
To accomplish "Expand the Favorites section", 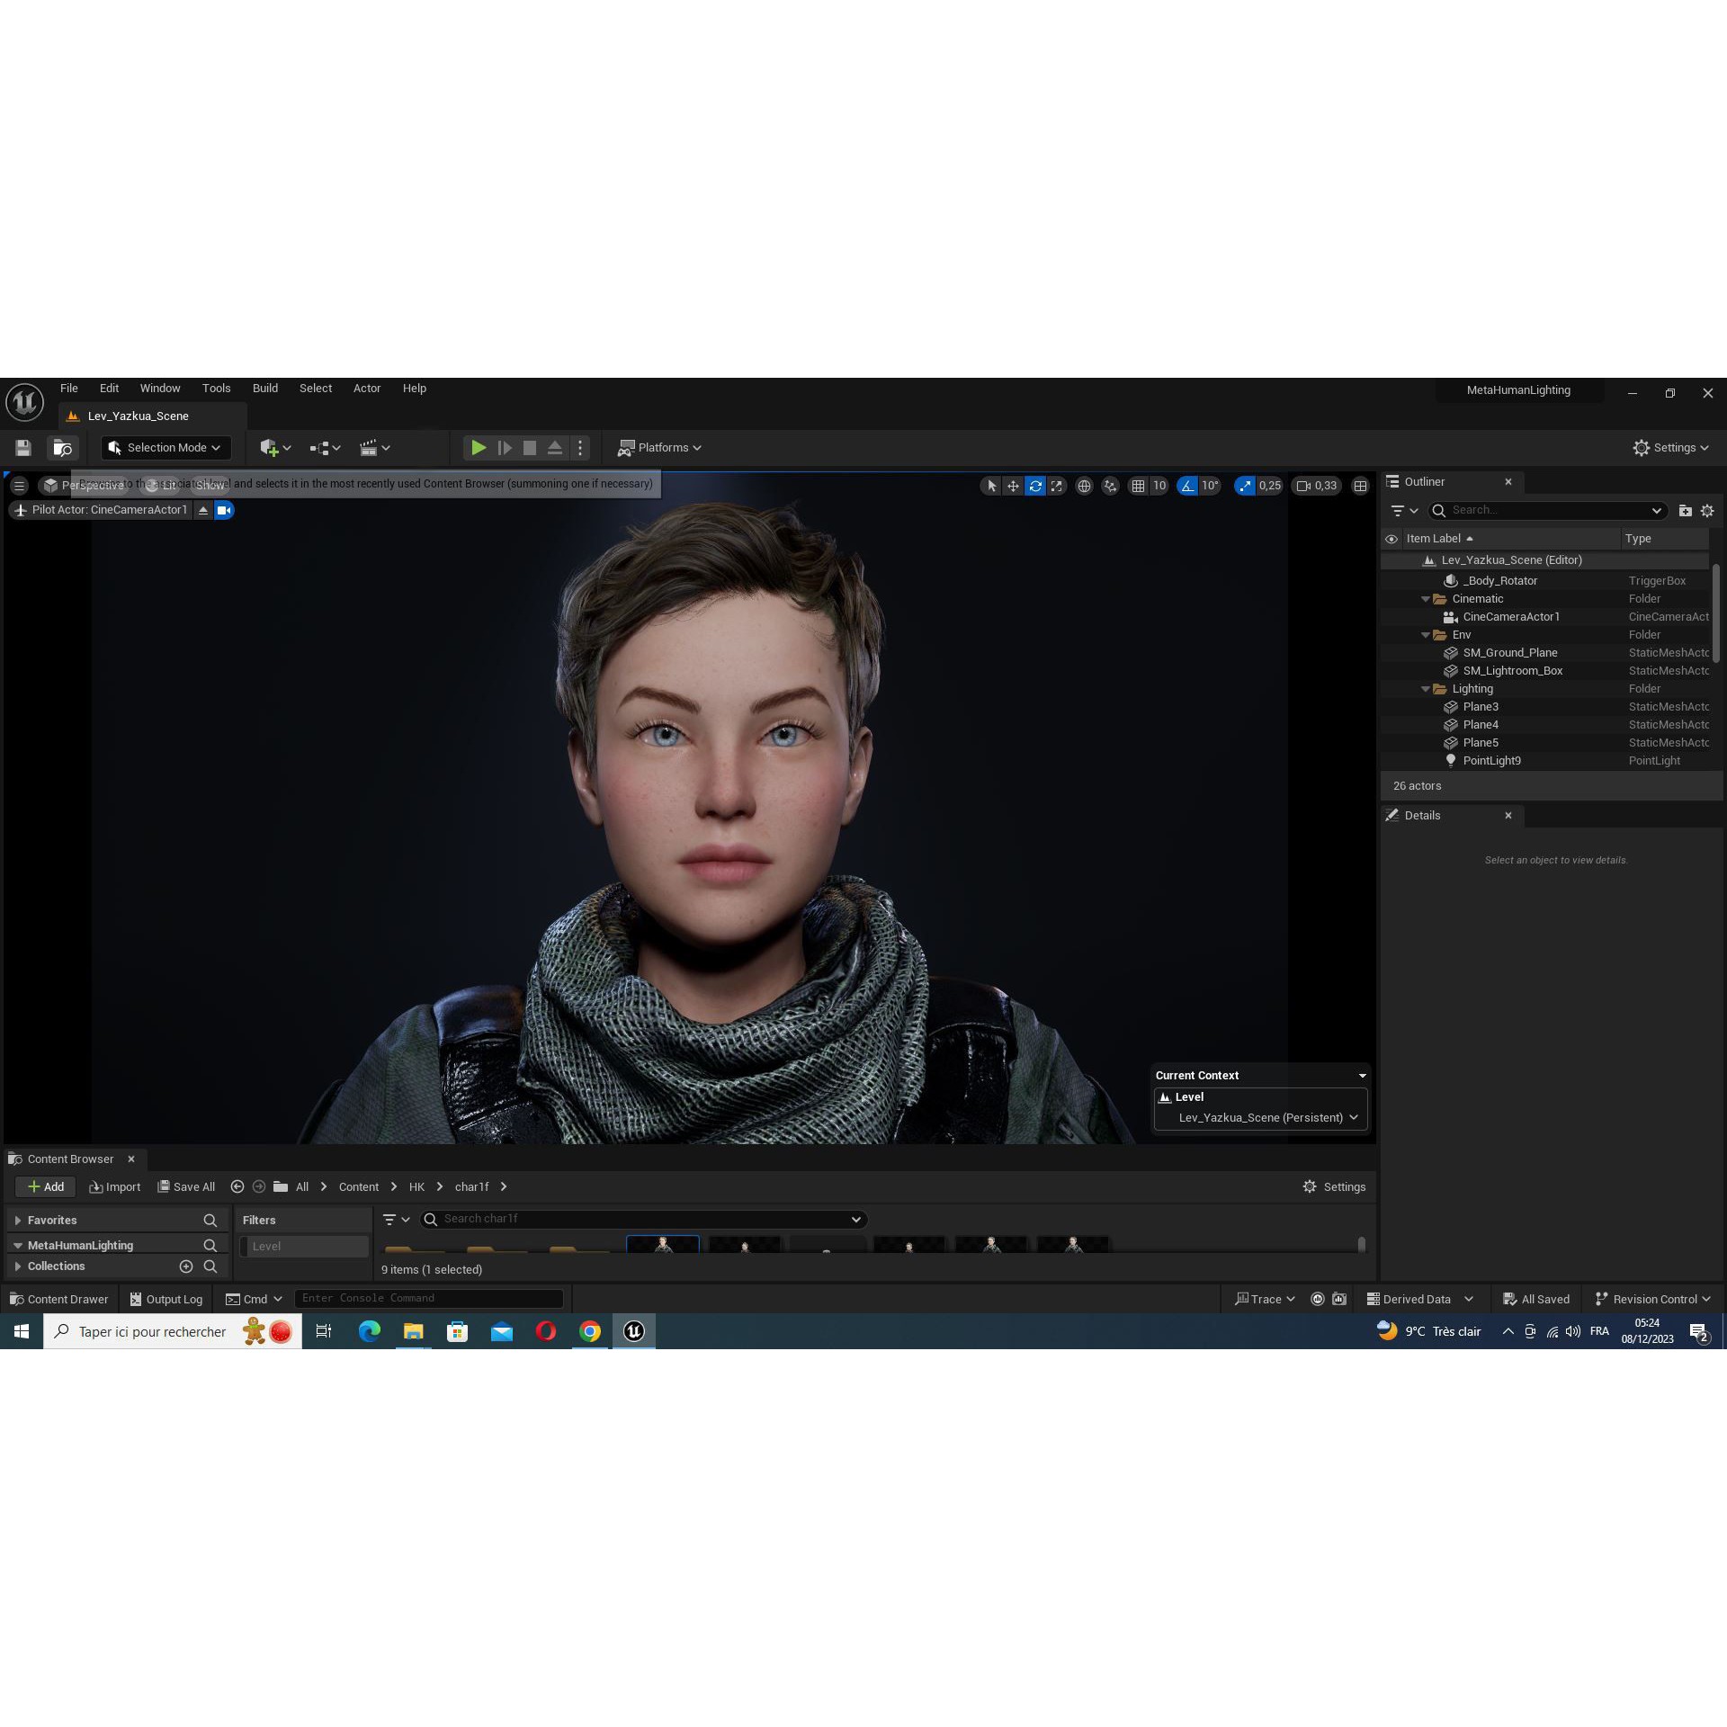I will click(18, 1221).
